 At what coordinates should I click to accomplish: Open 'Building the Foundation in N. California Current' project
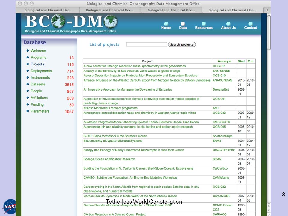coord(138,168)
